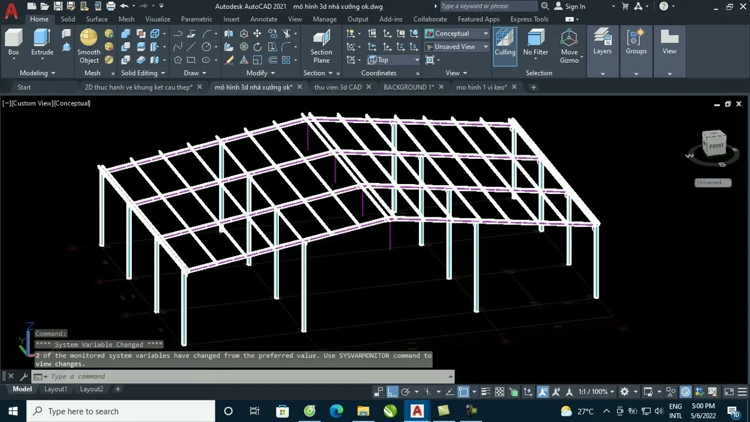Click the Unnamed WCS button under ViewCube

pyautogui.click(x=712, y=182)
